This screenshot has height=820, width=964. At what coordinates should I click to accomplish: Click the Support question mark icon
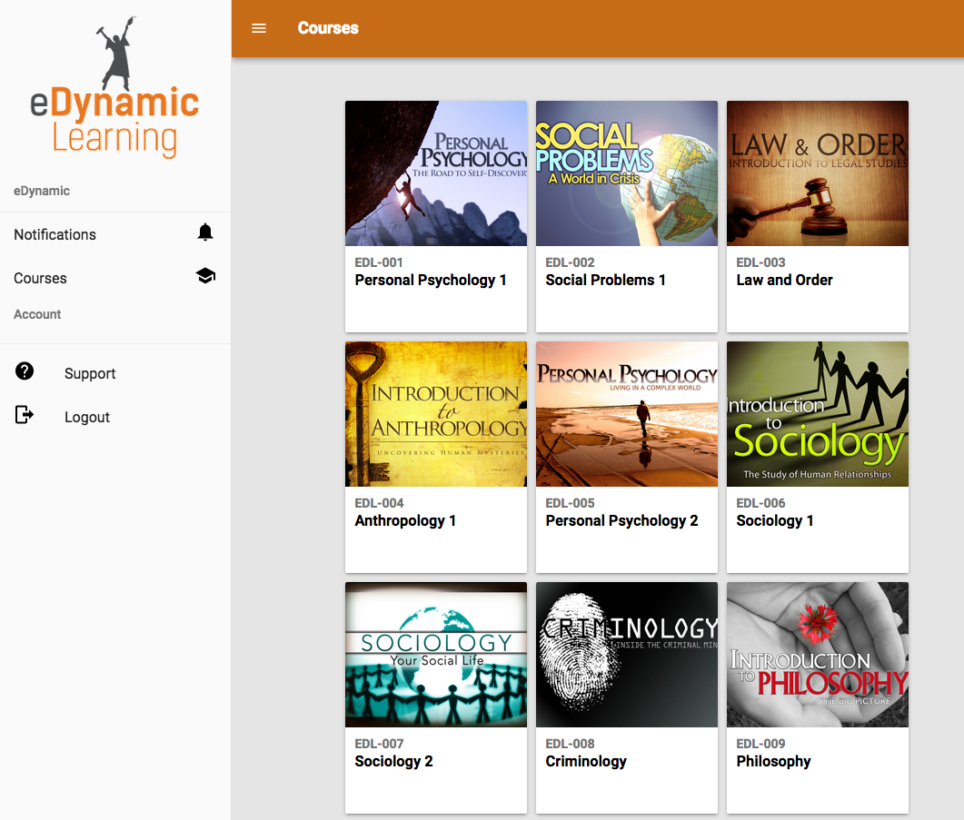pos(25,371)
